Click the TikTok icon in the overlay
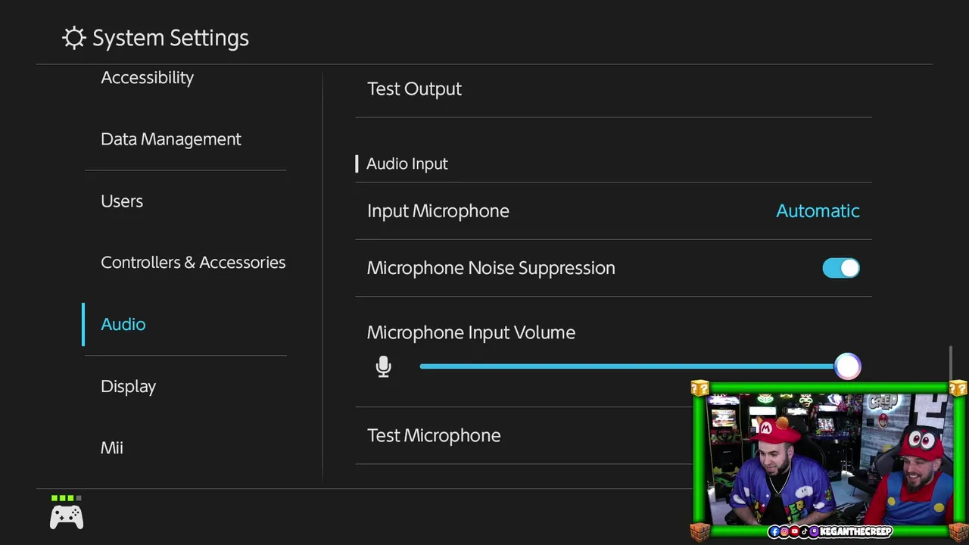969x545 pixels. coord(804,532)
